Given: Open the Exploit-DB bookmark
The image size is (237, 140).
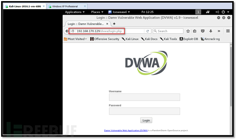Looking at the screenshot, I should click(x=189, y=39).
